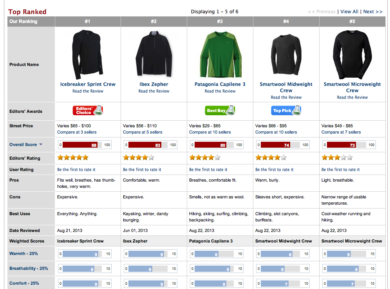Open the green Patagonia Capilene 3 image
The height and width of the screenshot is (289, 390).
coord(220,54)
